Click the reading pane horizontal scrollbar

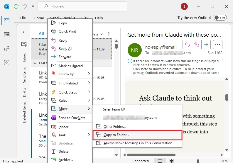pyautogui.click(x=151, y=155)
